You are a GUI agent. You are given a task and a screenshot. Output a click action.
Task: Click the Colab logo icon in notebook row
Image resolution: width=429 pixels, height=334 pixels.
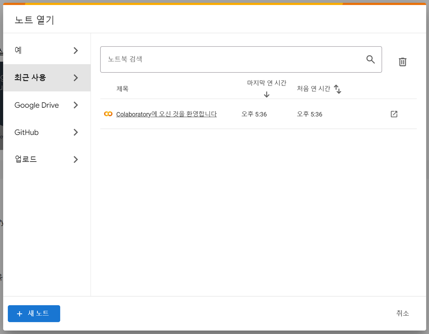(x=108, y=114)
